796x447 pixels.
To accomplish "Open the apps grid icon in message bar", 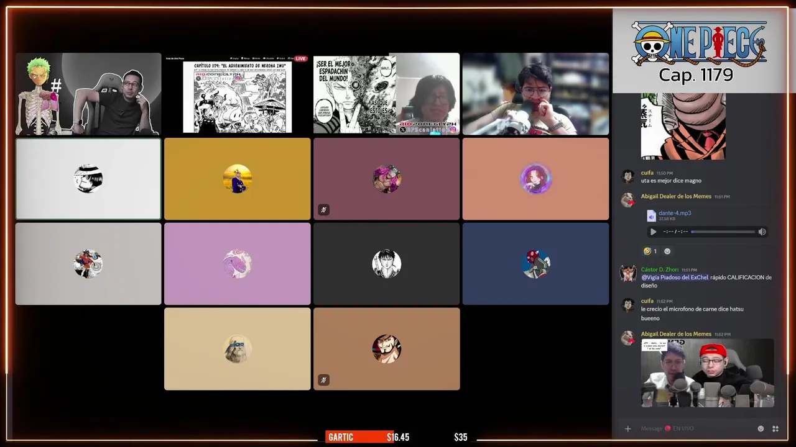I will click(x=775, y=428).
